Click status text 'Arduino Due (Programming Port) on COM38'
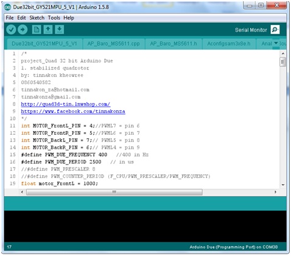 coord(234,247)
